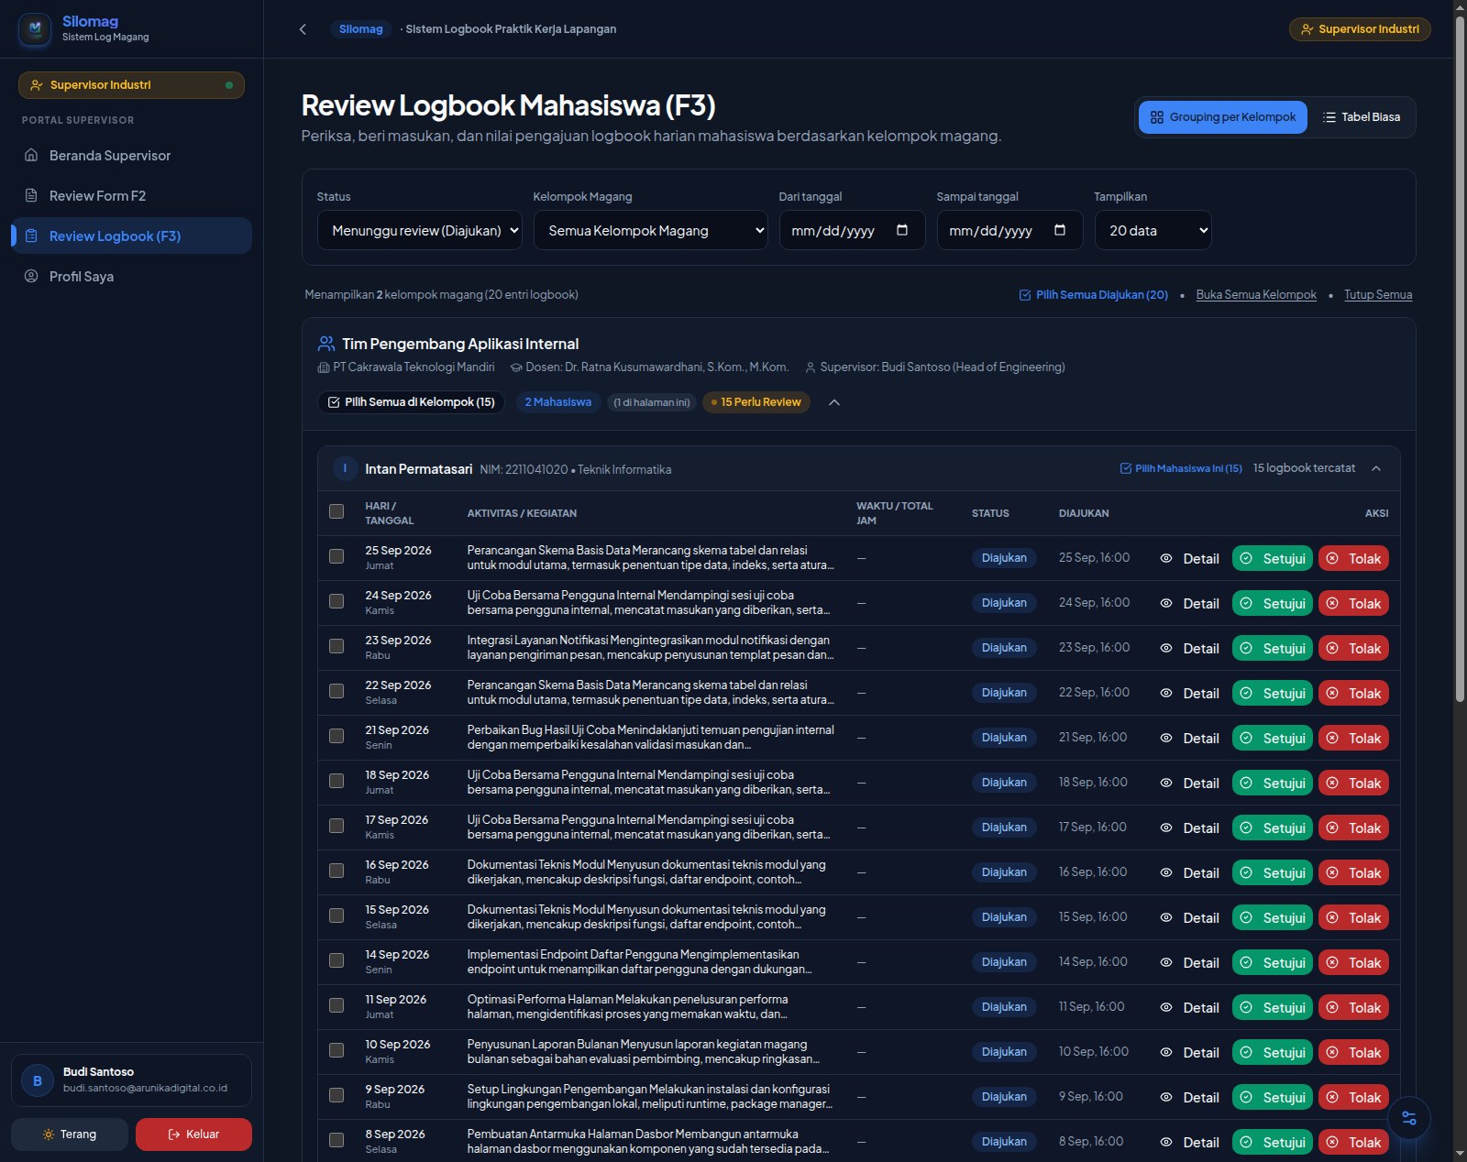Screen dimensions: 1467x1162
Task: Reject the 22 Sep 2026 logbook with Tolak
Action: [1353, 693]
